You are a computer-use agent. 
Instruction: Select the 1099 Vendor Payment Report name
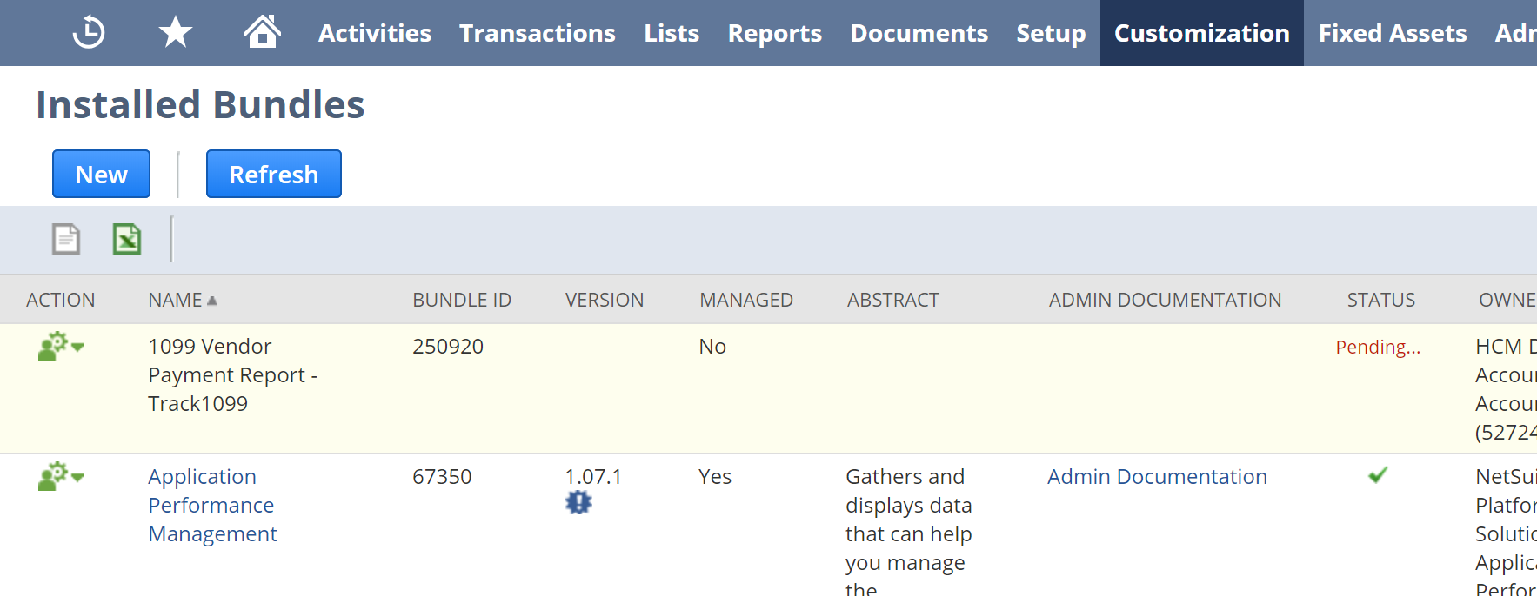[x=233, y=374]
